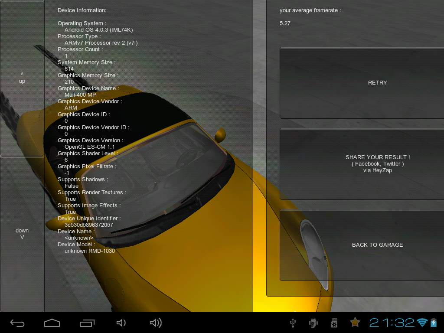Tap Graphics Device Vendor value ARM
The width and height of the screenshot is (444, 333).
pyautogui.click(x=71, y=108)
